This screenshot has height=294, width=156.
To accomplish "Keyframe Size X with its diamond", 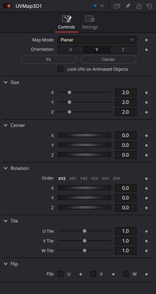I will coord(147,93).
